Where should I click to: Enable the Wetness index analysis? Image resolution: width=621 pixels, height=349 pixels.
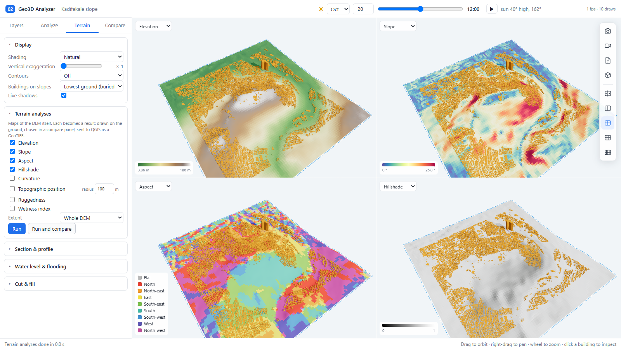point(12,209)
